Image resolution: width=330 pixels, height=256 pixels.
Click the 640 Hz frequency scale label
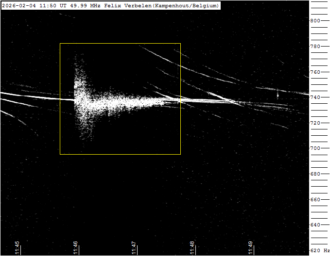[315, 225]
